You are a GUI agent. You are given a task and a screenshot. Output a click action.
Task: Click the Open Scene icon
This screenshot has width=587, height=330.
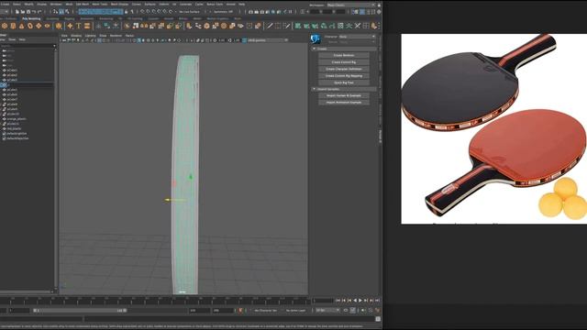(22, 12)
